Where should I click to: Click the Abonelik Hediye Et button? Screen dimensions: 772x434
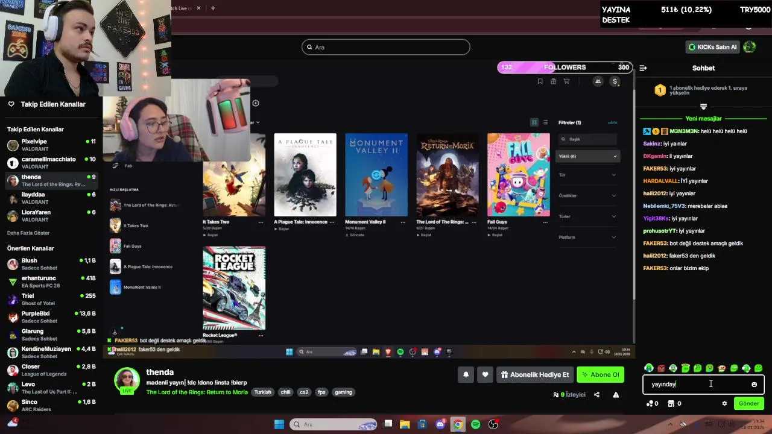(x=535, y=375)
